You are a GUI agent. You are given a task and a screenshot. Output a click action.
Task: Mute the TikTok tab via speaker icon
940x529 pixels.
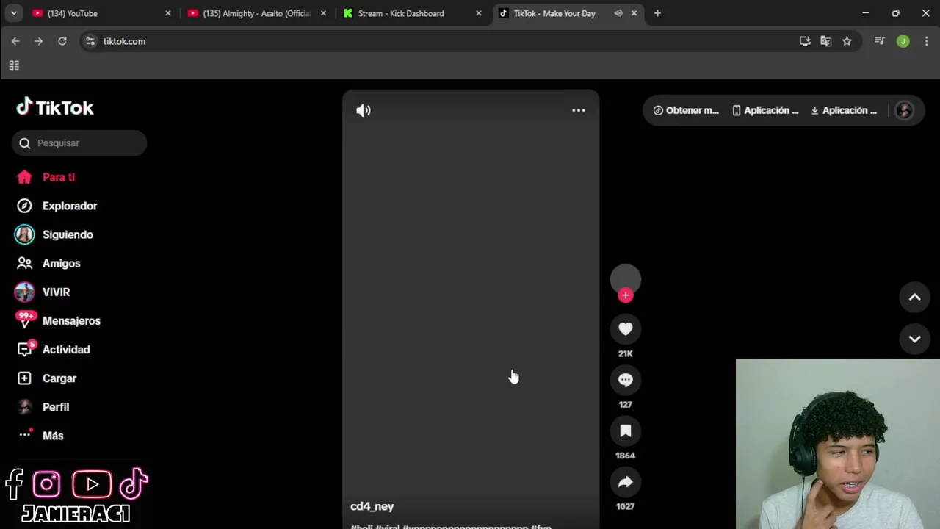click(x=618, y=13)
